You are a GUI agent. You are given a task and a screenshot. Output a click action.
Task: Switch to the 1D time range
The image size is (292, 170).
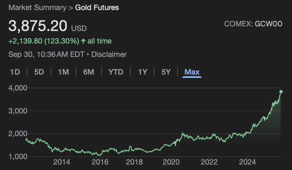click(x=15, y=72)
